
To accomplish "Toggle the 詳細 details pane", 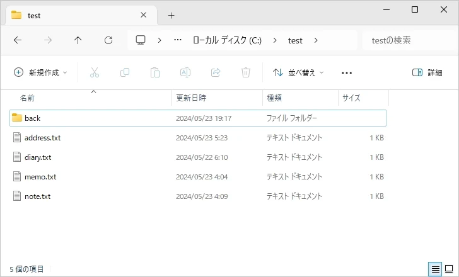I will (427, 72).
